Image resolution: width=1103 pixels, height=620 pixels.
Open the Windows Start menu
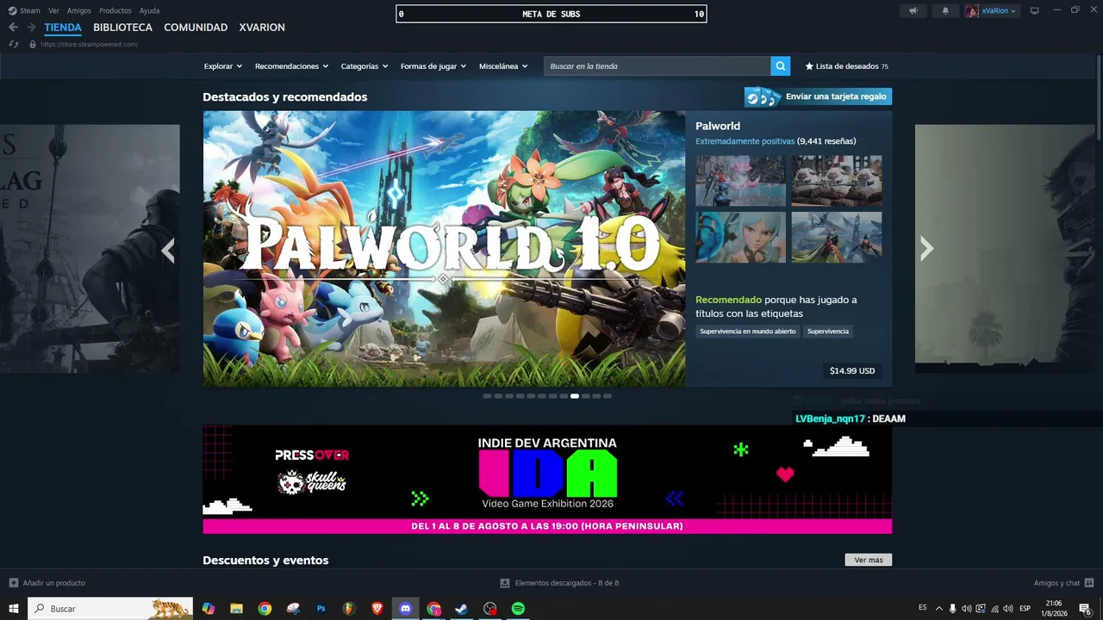click(14, 609)
